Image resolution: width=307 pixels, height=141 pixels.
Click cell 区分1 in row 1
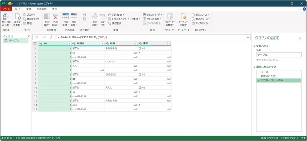coord(155,49)
